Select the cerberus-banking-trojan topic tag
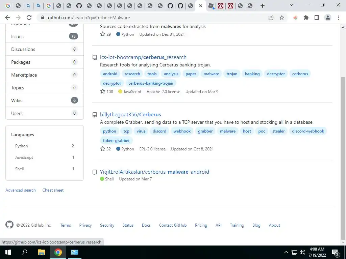 click(151, 83)
